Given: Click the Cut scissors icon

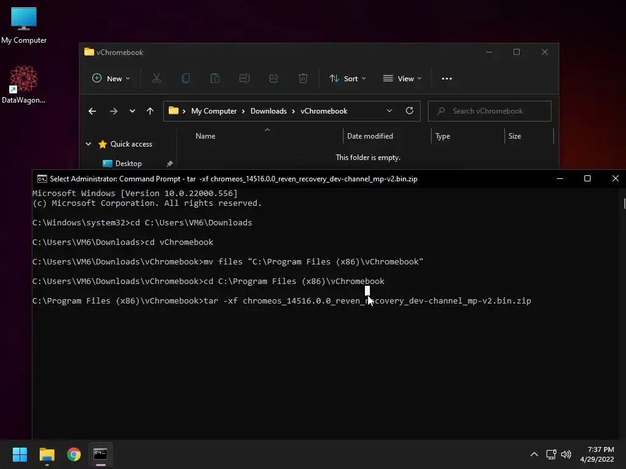Looking at the screenshot, I should (x=156, y=79).
